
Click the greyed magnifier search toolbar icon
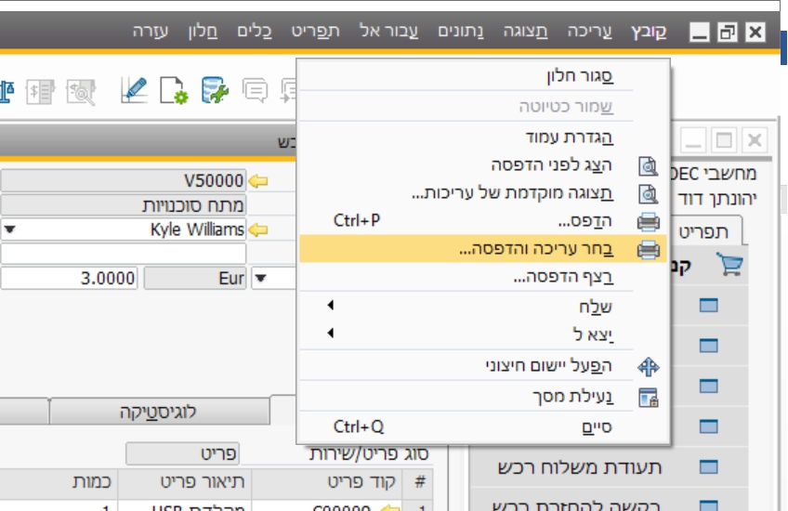[x=81, y=91]
